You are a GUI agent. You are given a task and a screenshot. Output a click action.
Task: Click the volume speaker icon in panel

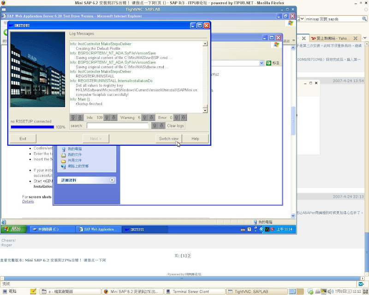point(330,291)
